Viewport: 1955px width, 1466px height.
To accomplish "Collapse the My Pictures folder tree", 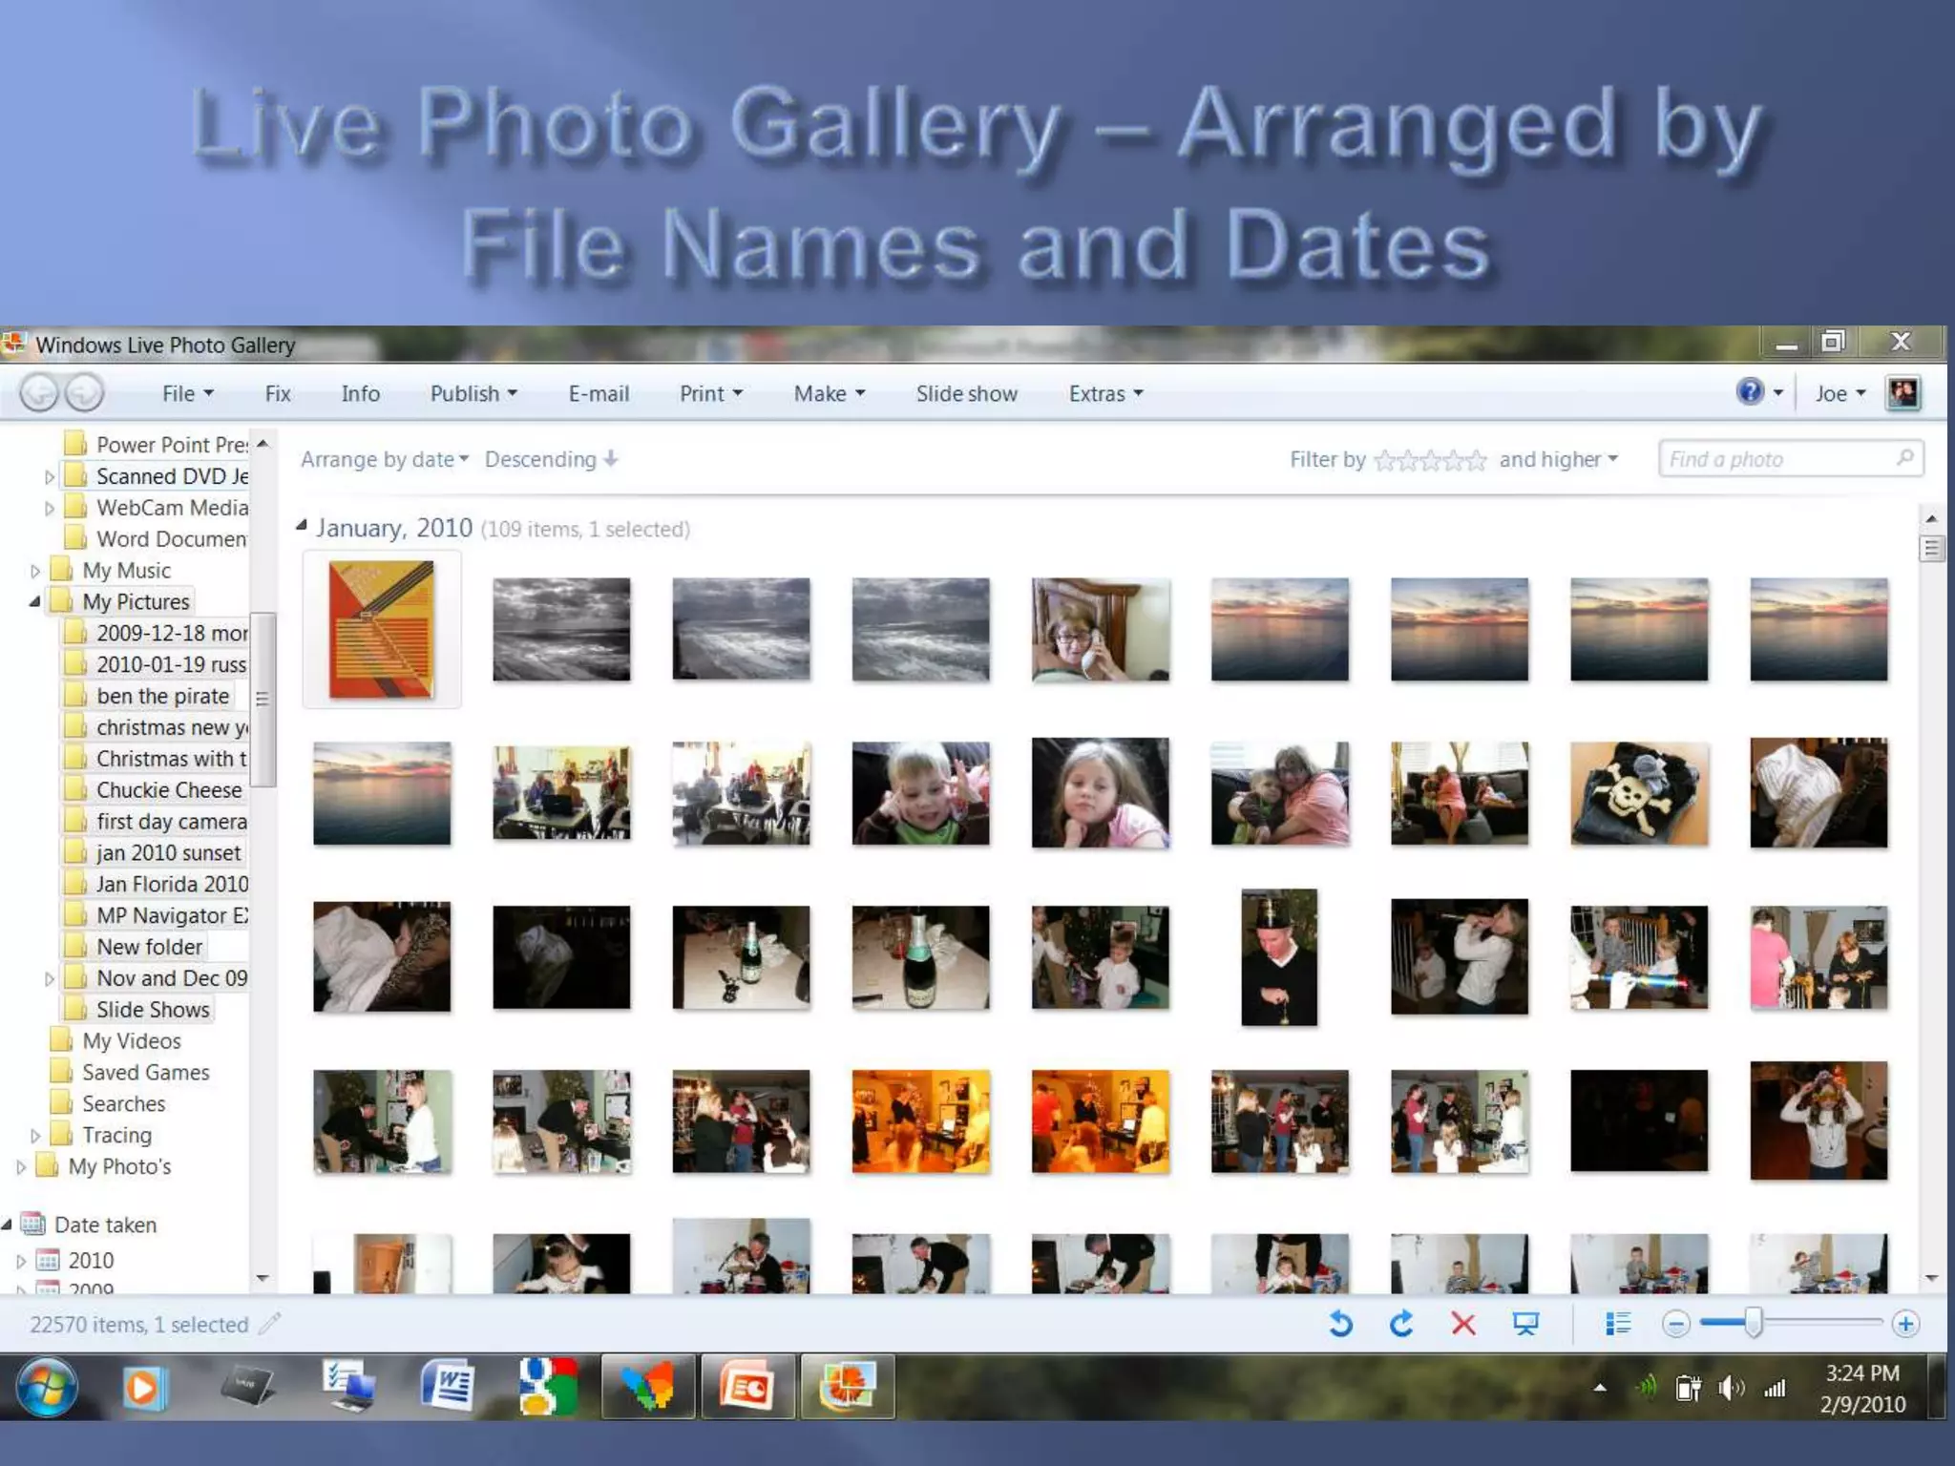I will coord(34,601).
